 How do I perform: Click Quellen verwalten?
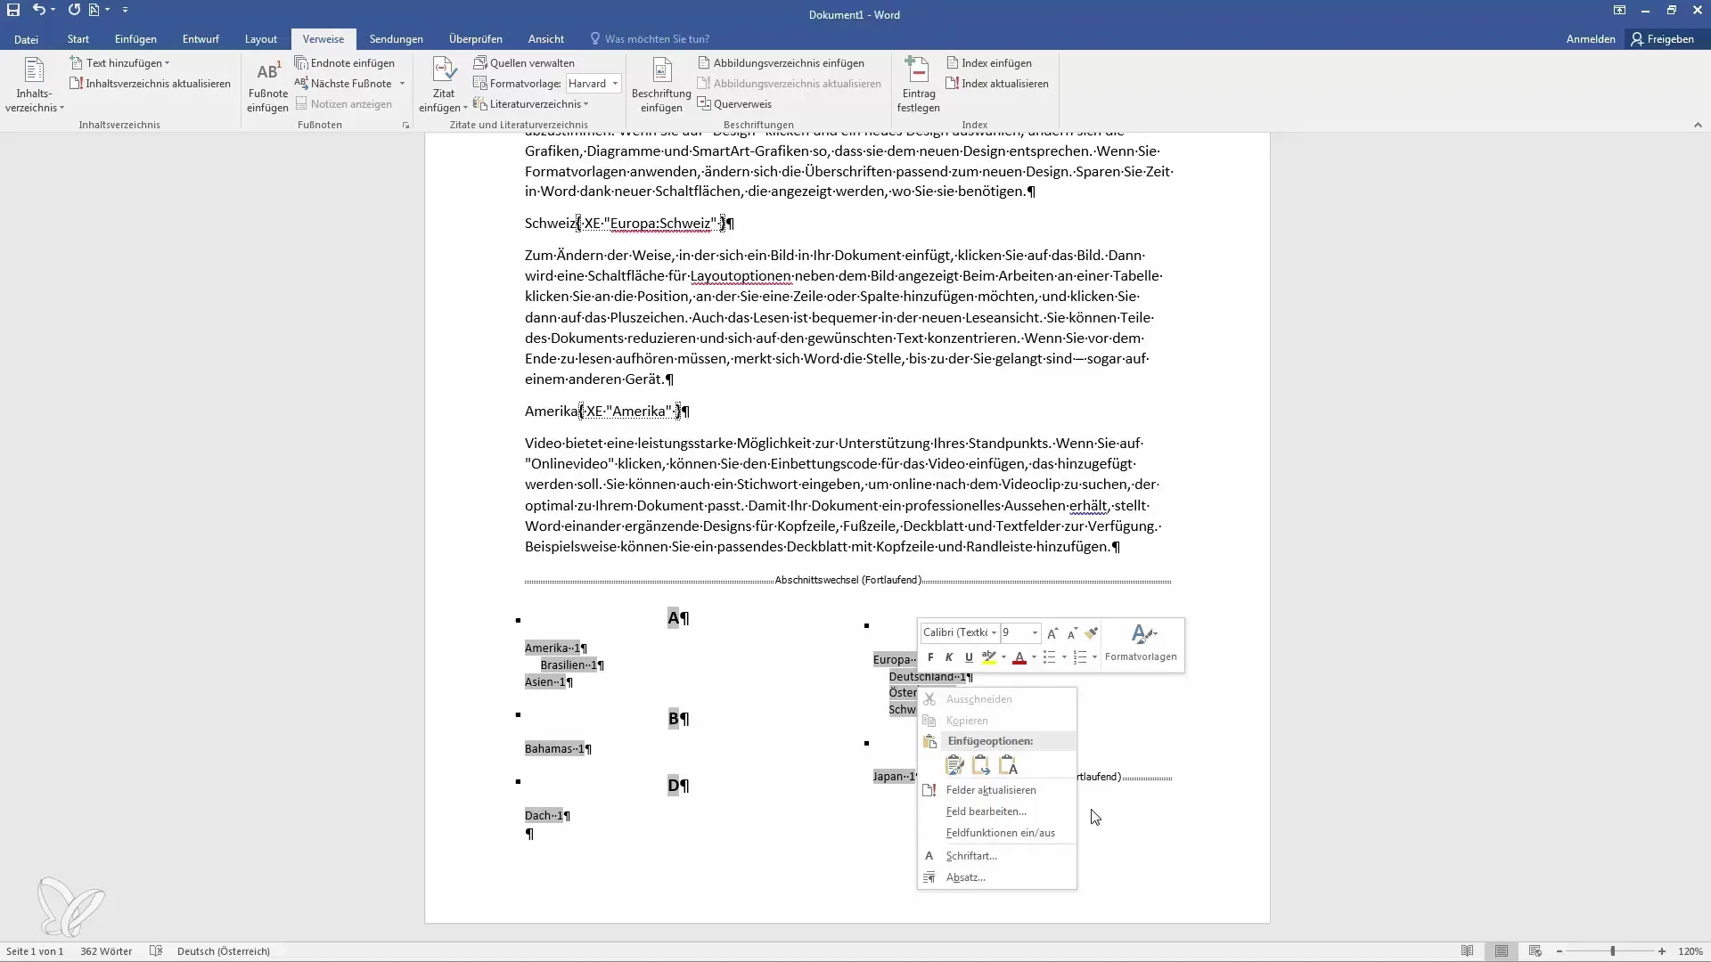click(x=524, y=63)
